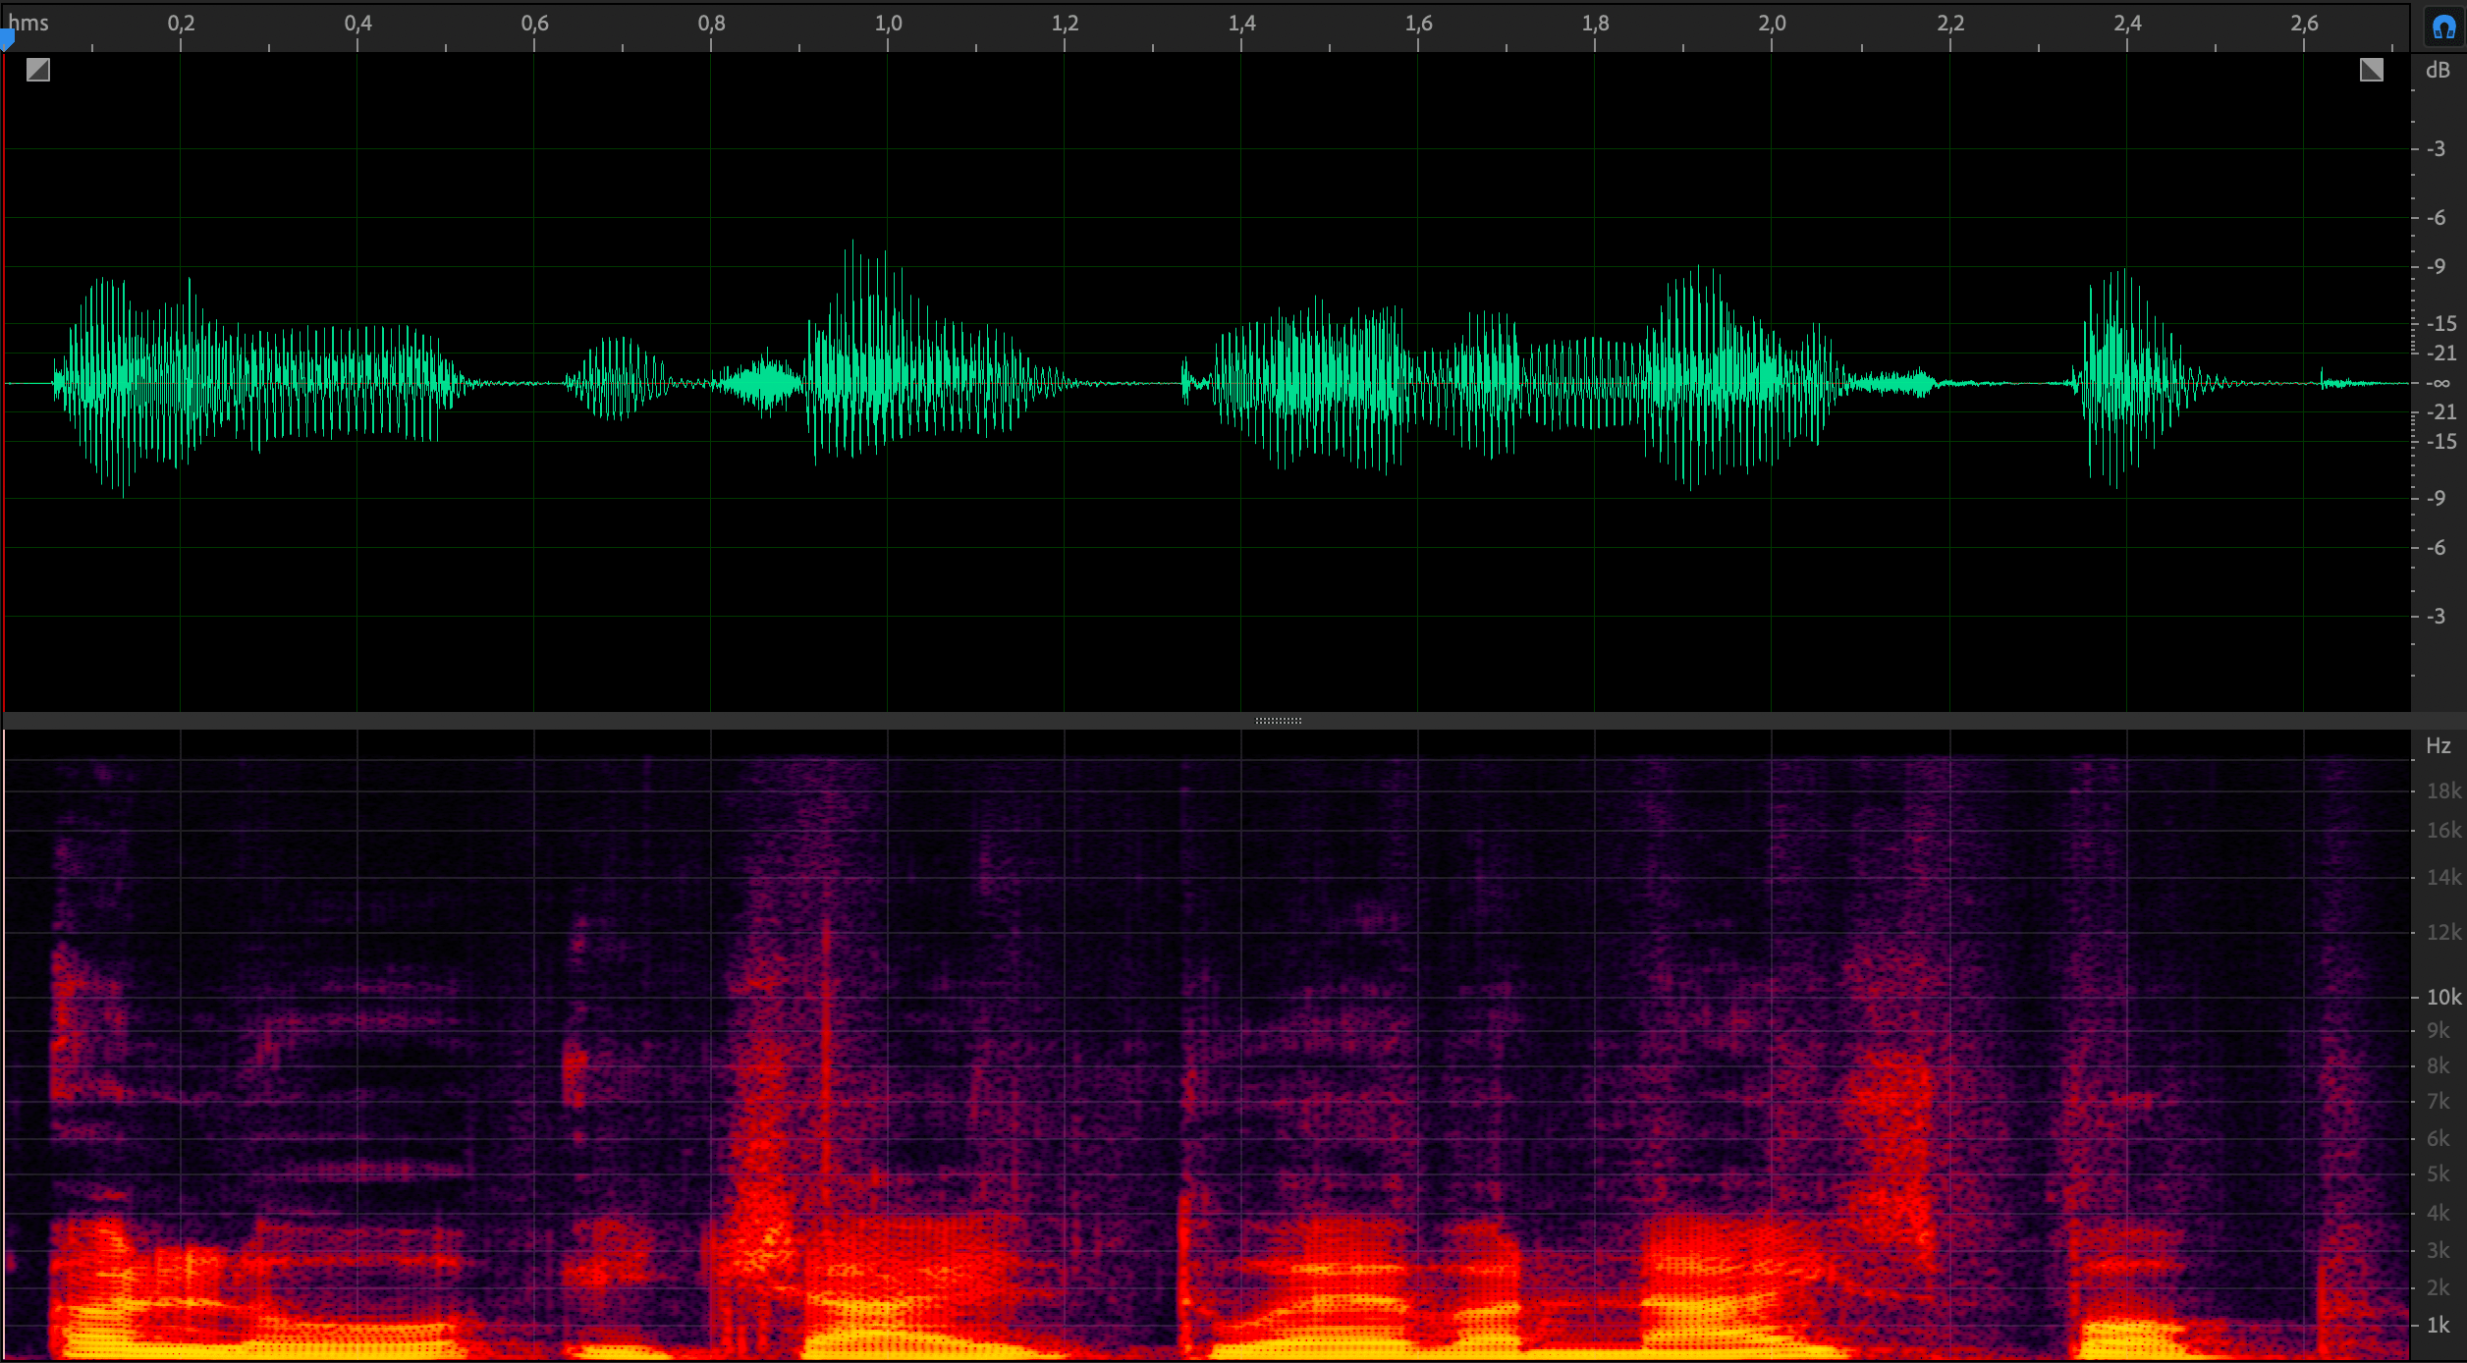Click the hms time format label
This screenshot has height=1363, width=2467.
(x=28, y=23)
